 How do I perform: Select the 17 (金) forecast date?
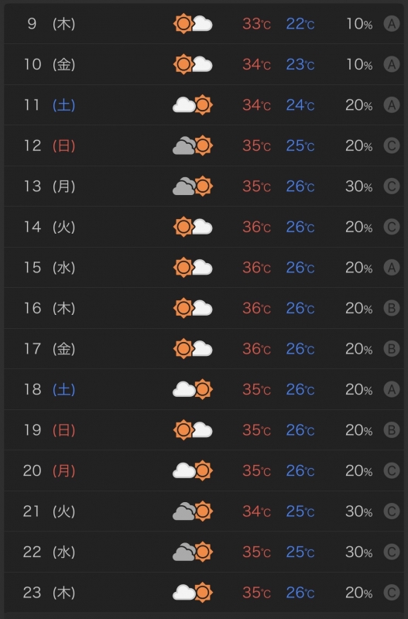[50, 349]
